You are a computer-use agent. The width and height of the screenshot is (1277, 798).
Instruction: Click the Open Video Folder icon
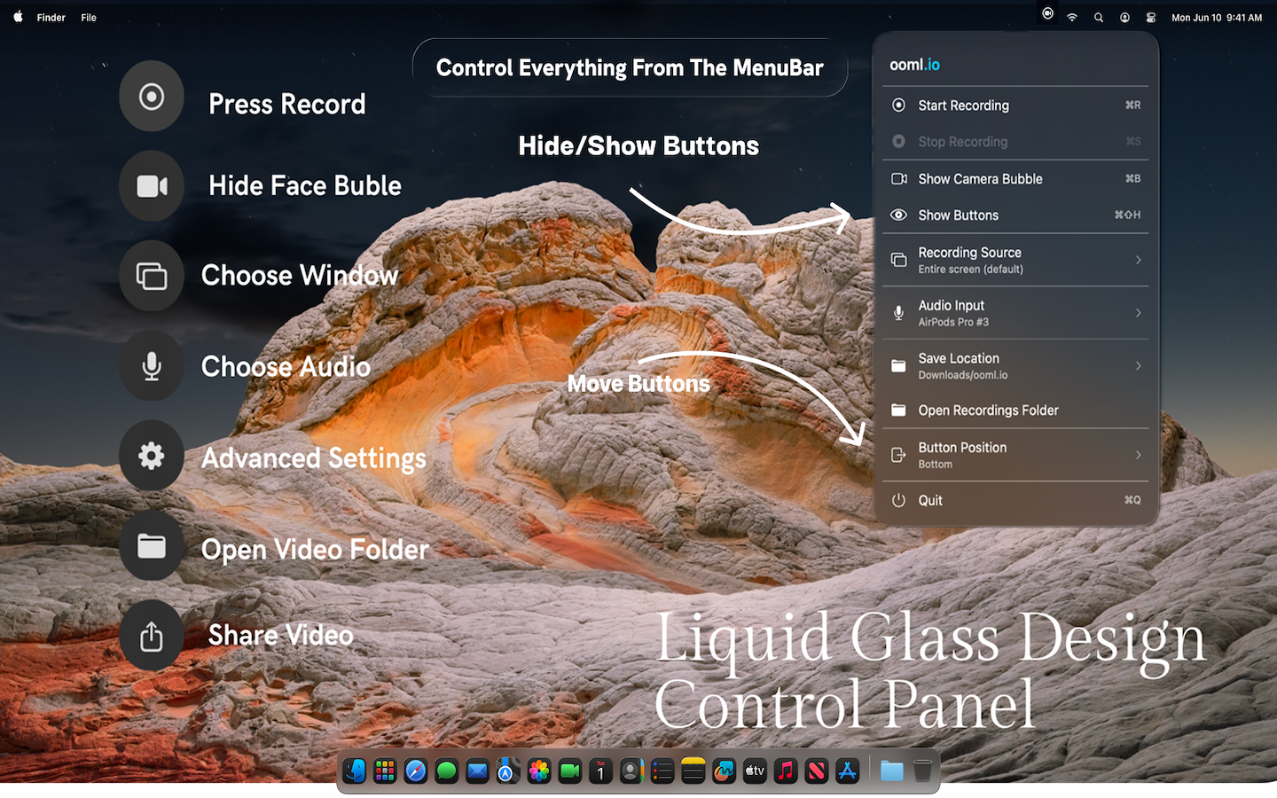point(152,546)
